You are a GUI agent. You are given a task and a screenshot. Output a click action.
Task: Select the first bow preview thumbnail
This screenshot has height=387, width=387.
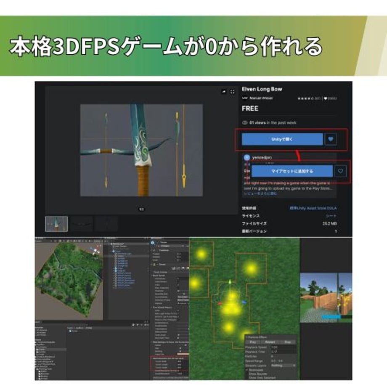[56, 224]
